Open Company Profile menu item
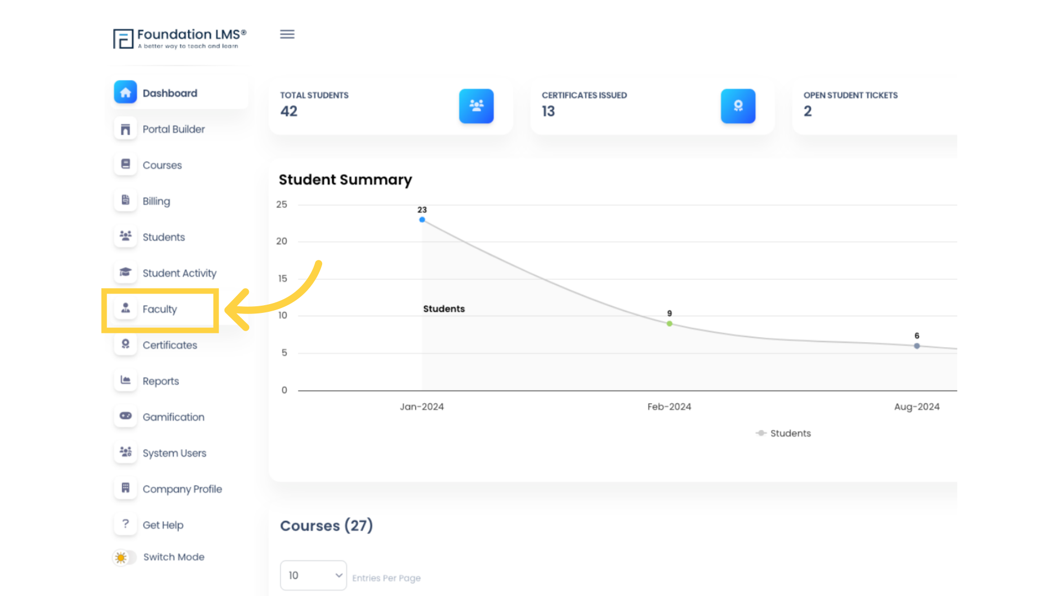The height and width of the screenshot is (596, 1059). 182,489
